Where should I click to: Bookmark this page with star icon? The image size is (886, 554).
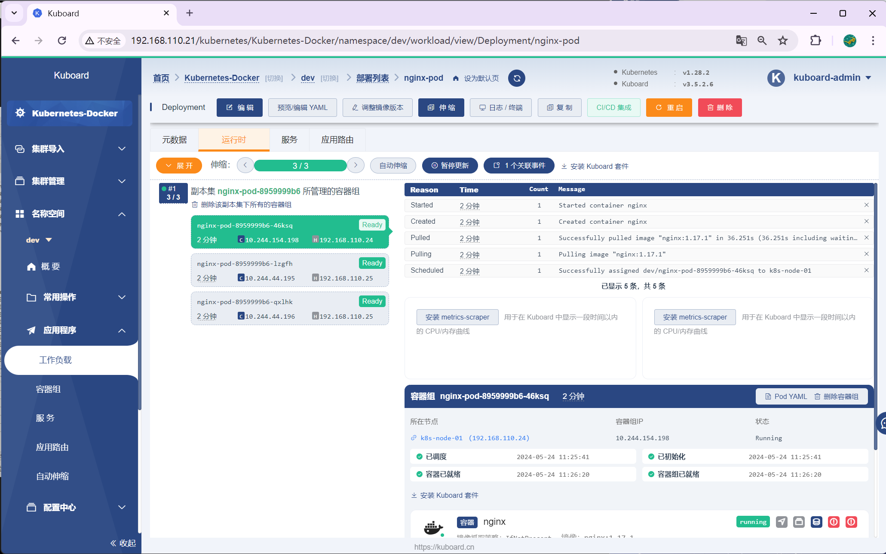(783, 40)
